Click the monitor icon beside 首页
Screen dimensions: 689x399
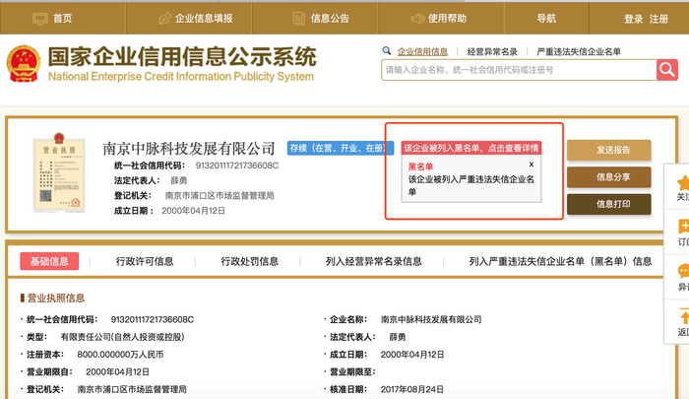(40, 19)
